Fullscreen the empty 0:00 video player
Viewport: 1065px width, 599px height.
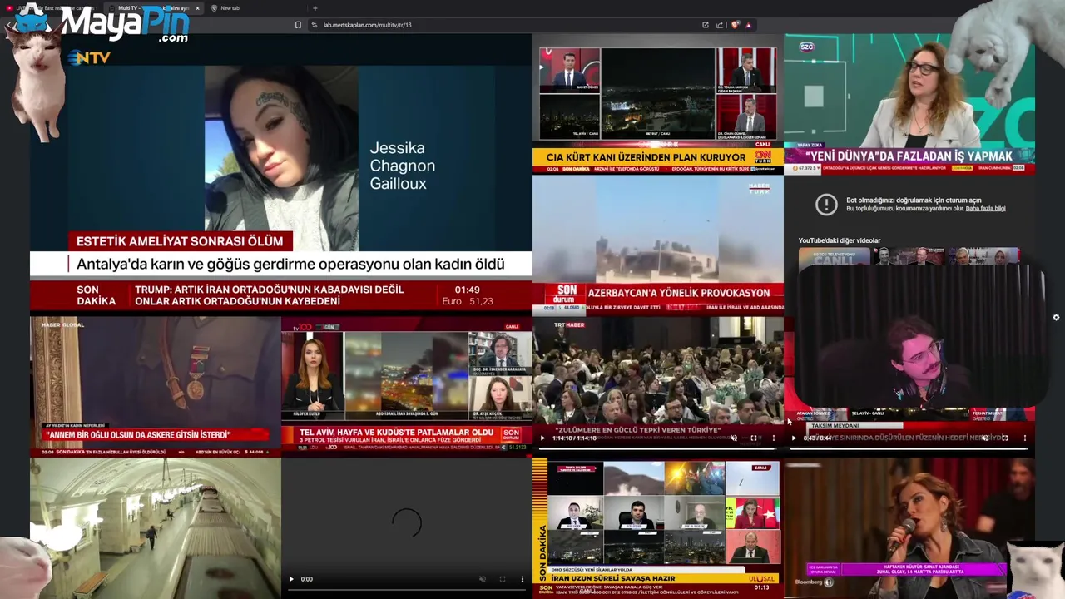pyautogui.click(x=503, y=579)
